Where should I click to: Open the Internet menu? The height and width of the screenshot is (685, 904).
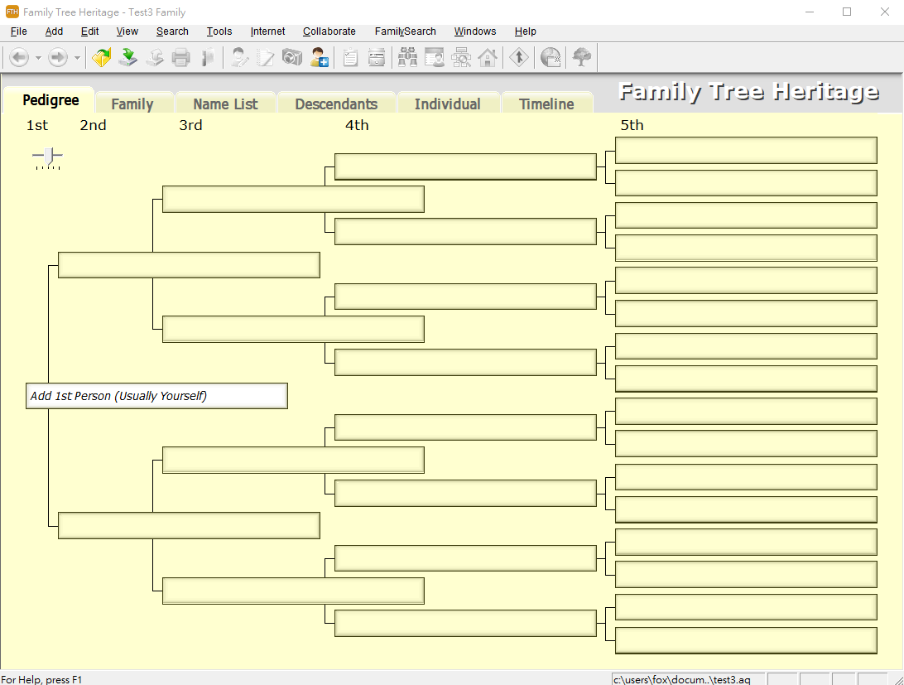pyautogui.click(x=267, y=31)
